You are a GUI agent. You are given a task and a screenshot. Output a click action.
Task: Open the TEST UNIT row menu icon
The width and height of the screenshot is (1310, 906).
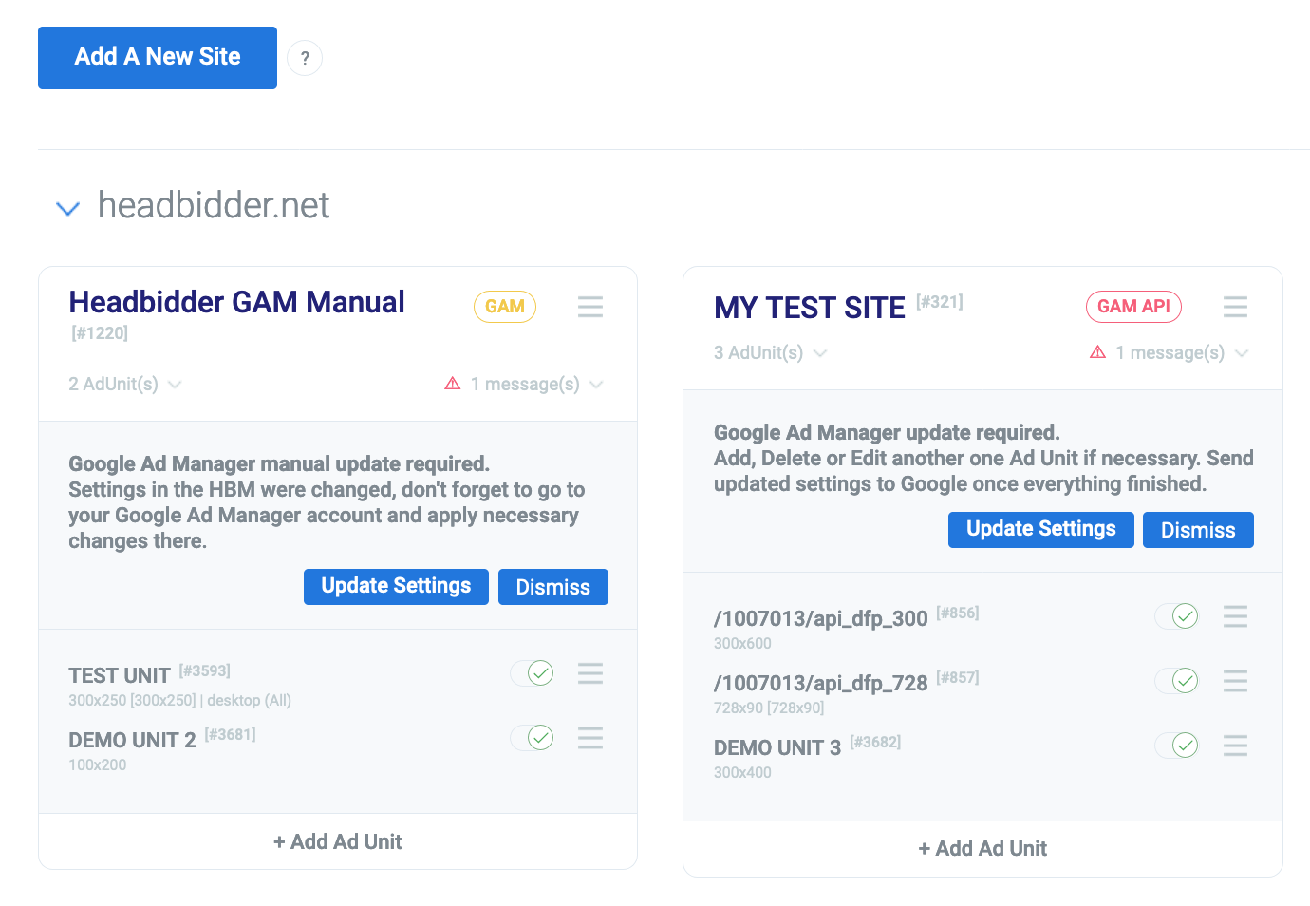tap(589, 673)
